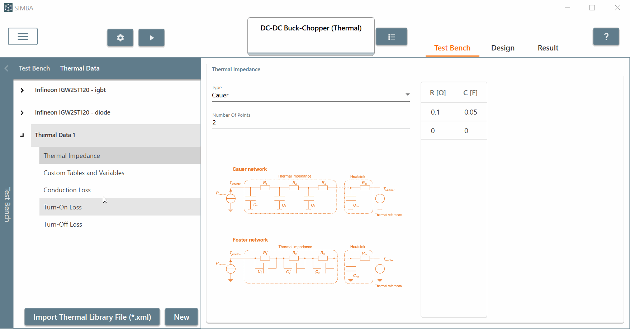630x329 pixels.
Task: Open help with question mark button
Action: click(x=606, y=37)
